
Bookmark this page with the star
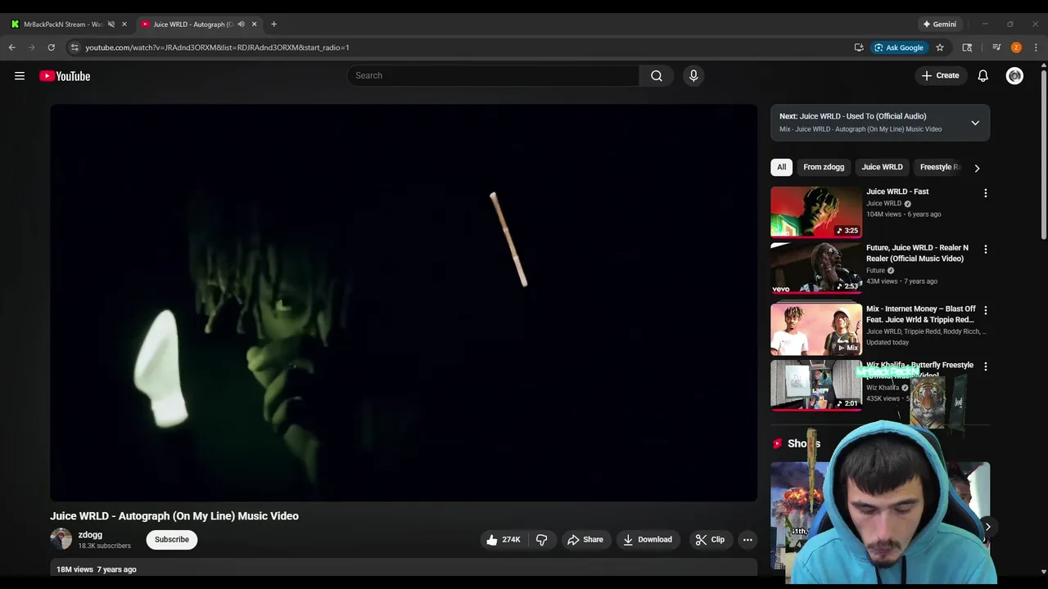coord(940,47)
